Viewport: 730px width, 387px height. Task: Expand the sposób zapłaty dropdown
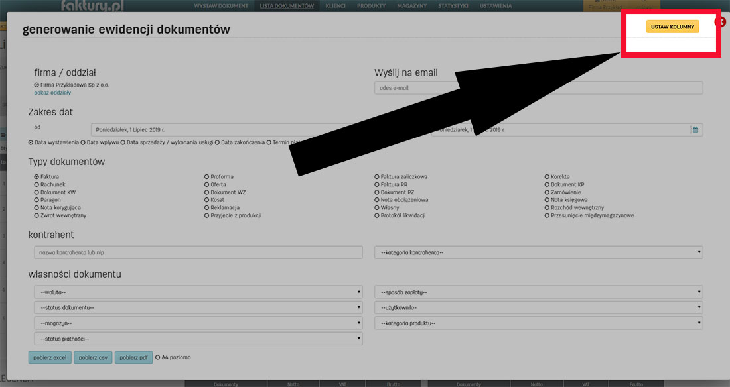coord(538,292)
